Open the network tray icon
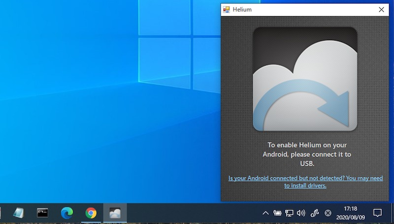 click(x=289, y=213)
